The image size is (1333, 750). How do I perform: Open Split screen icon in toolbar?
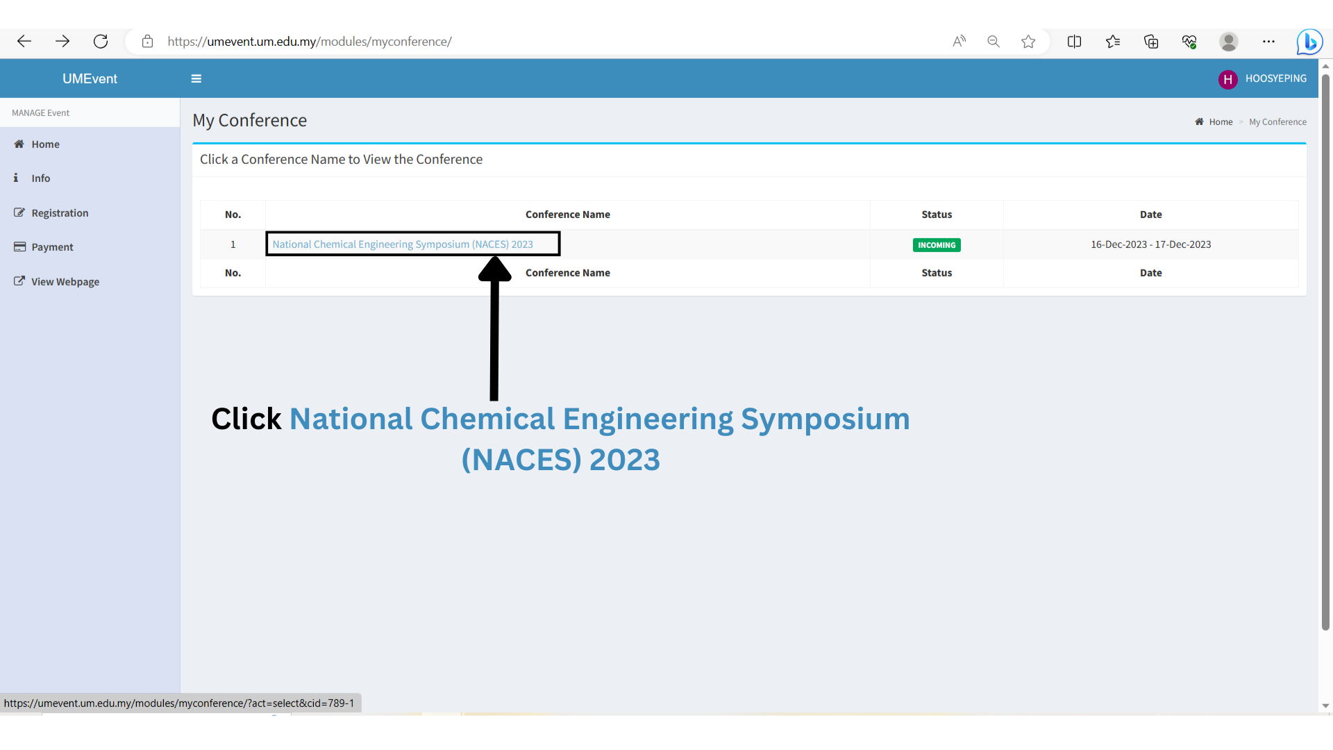[1074, 42]
